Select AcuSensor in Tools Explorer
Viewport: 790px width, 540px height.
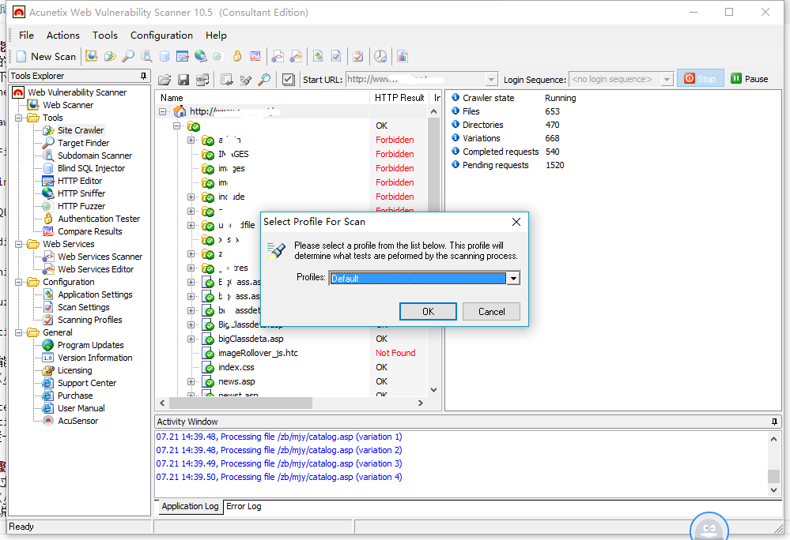pos(77,422)
